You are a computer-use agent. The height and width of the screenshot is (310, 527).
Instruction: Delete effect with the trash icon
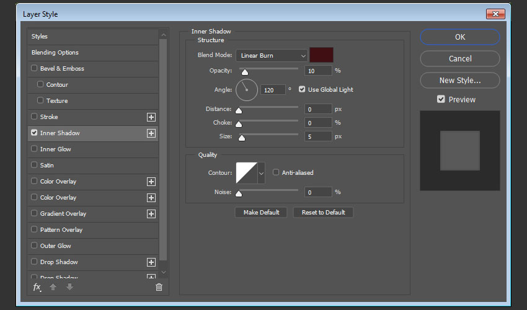coord(159,287)
